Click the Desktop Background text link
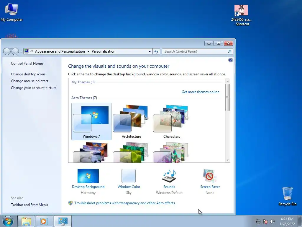 point(88,187)
